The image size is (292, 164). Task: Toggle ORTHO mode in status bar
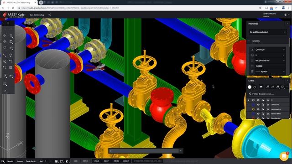click(x=85, y=161)
